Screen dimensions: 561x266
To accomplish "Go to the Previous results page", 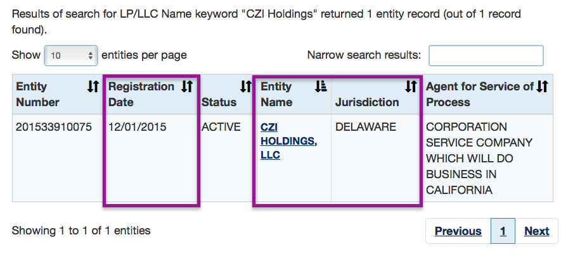I will tap(458, 231).
